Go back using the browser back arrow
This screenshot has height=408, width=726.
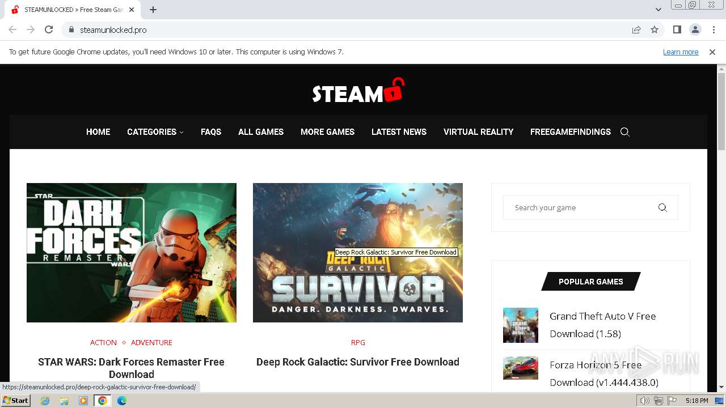pyautogui.click(x=12, y=29)
